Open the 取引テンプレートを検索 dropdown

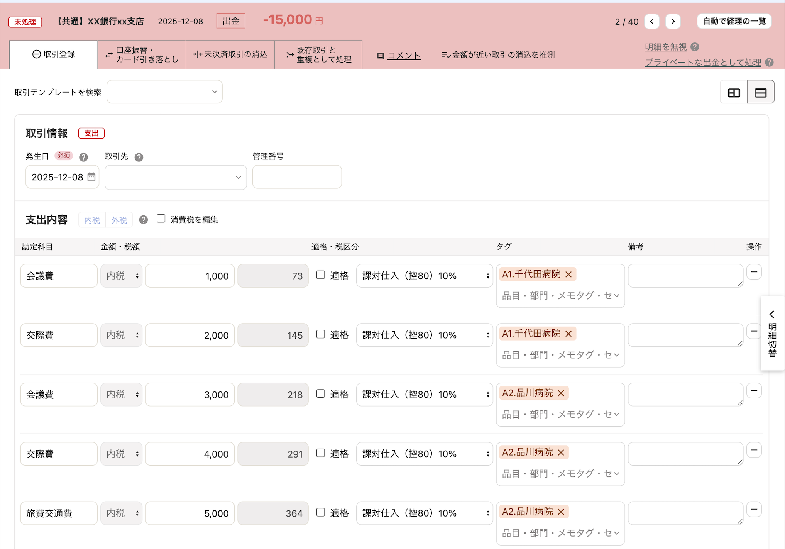164,92
